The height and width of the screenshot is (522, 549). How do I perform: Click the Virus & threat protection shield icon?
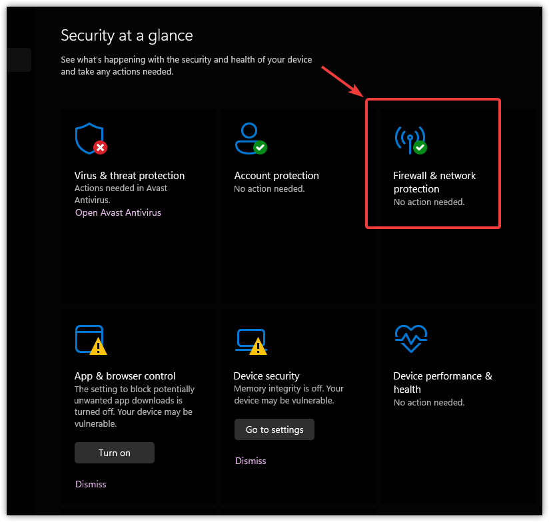[x=90, y=138]
